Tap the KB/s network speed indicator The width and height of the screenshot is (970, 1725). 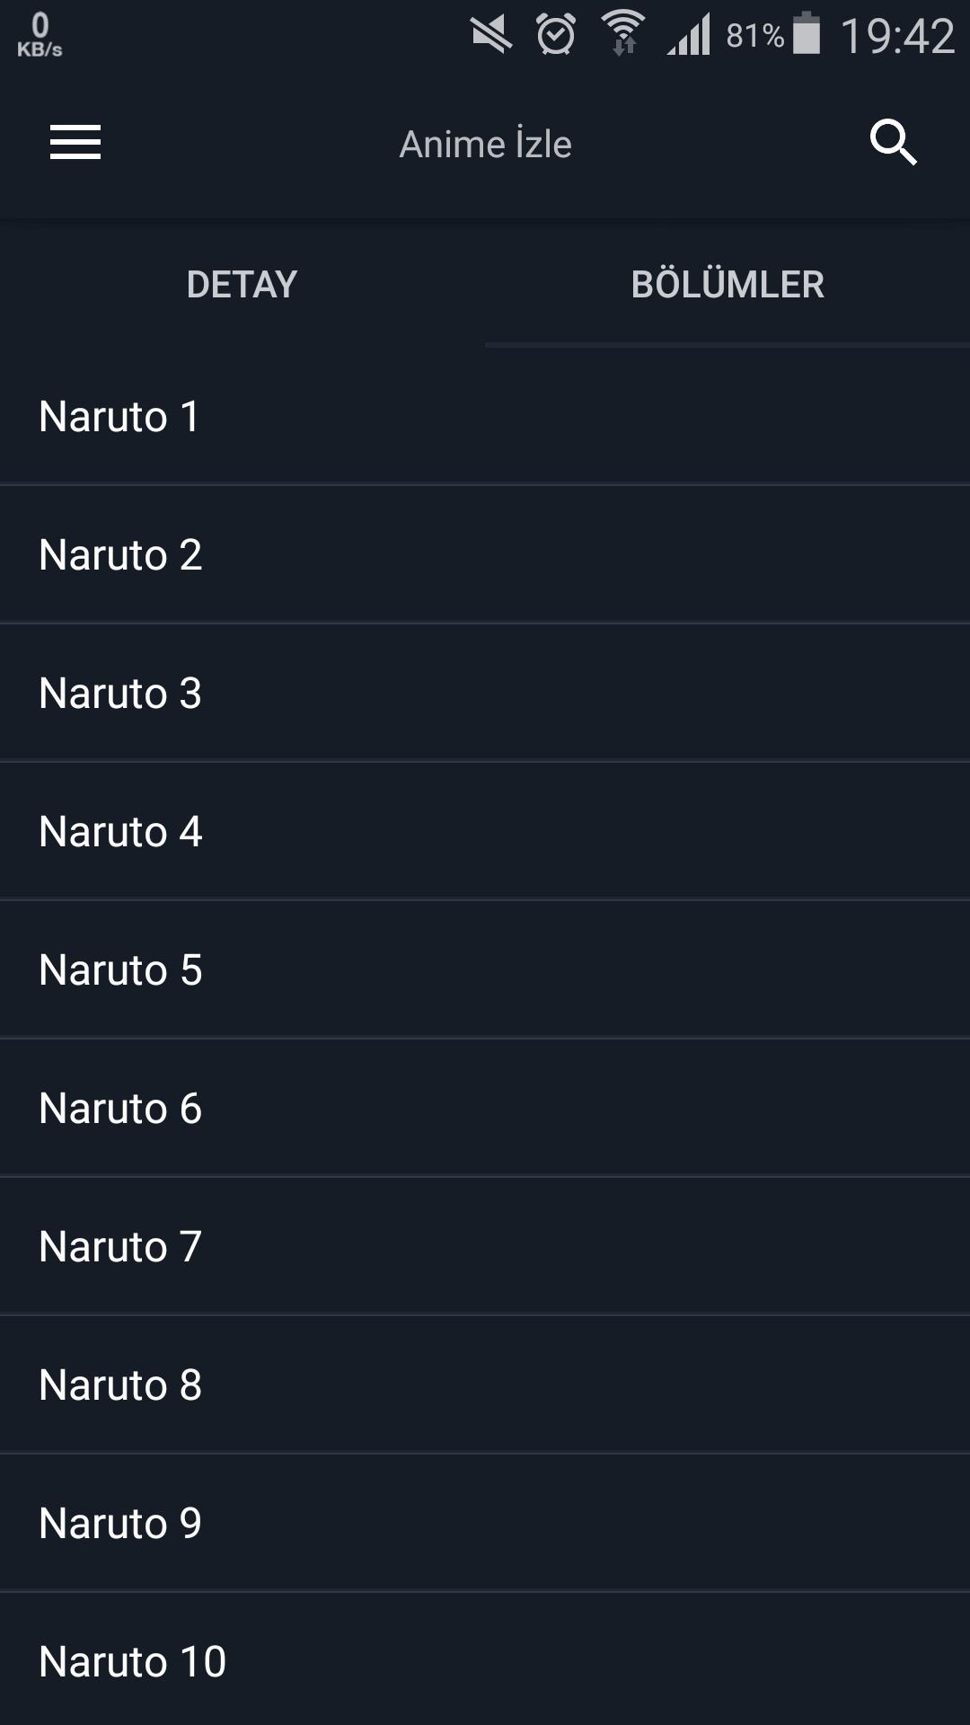(x=40, y=36)
